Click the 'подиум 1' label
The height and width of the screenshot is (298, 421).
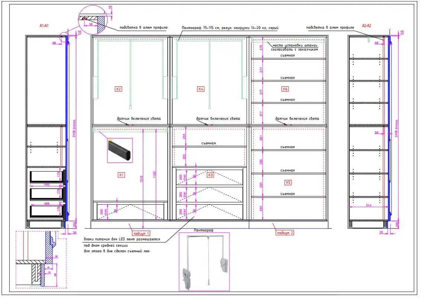[141, 233]
